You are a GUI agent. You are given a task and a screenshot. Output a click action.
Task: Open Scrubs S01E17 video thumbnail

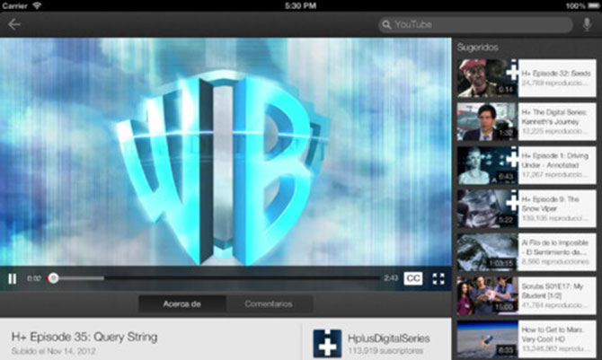point(487,295)
